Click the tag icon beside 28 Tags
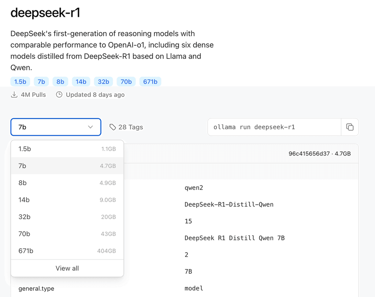375x297 pixels. coord(112,127)
